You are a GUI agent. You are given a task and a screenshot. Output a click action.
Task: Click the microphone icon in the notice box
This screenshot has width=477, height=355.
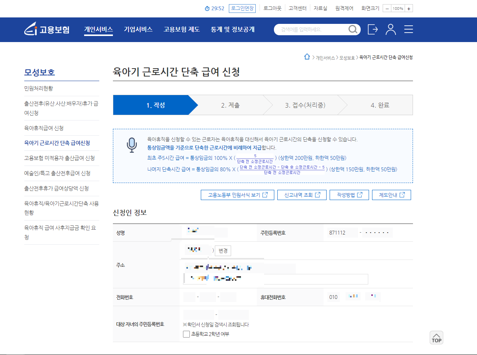131,145
